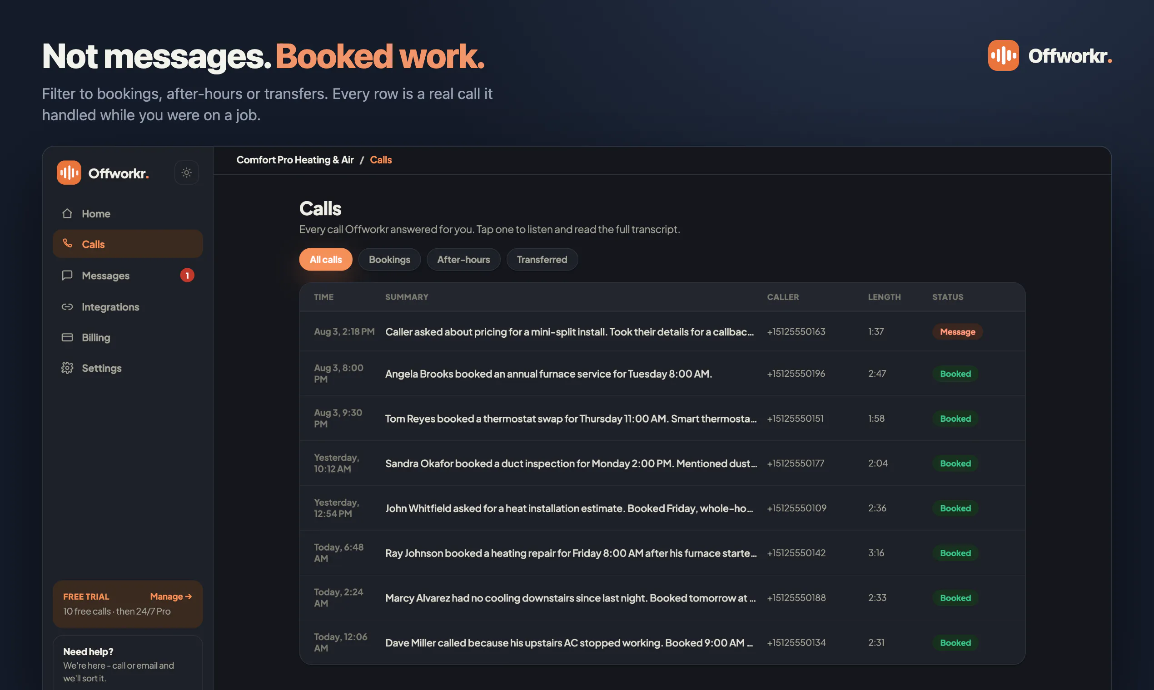The image size is (1154, 690).
Task: Click the Message status badge
Action: 957,331
